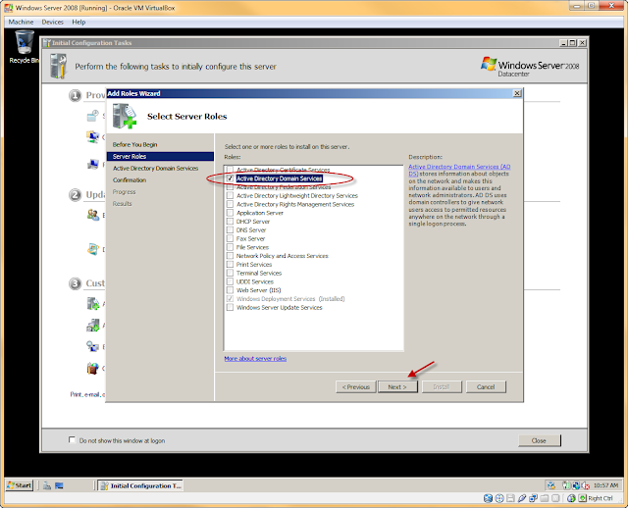Click the add roles icon in section 3
The image size is (628, 508).
click(x=93, y=304)
